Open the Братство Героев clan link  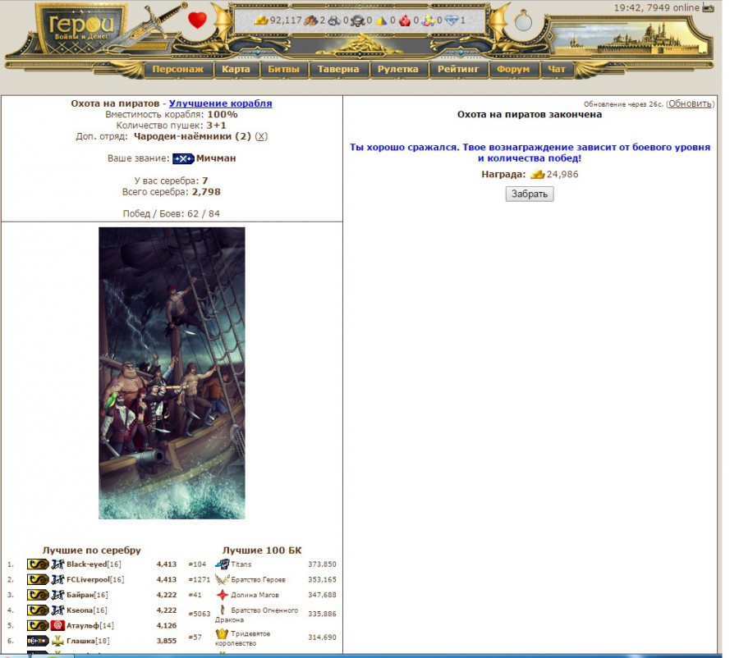[259, 580]
